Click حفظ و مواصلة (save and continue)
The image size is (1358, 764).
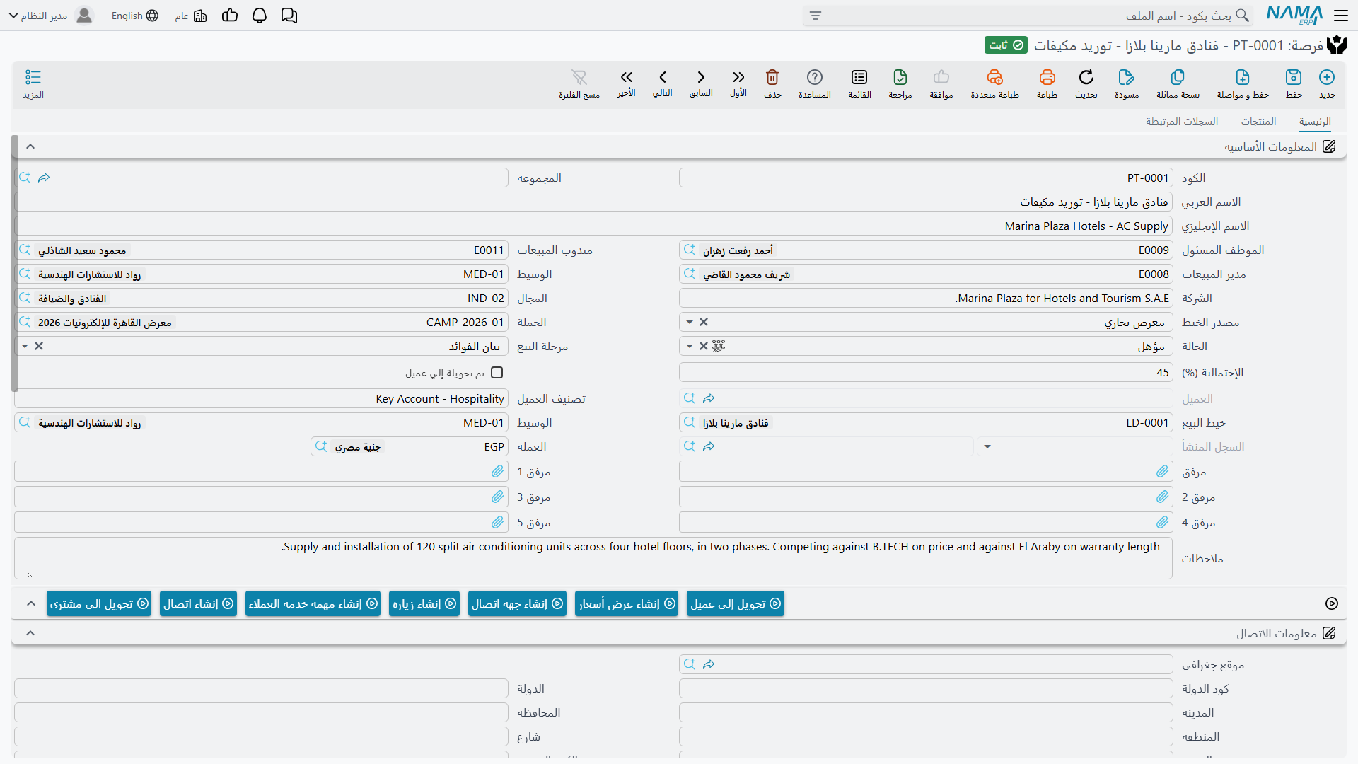pyautogui.click(x=1243, y=83)
